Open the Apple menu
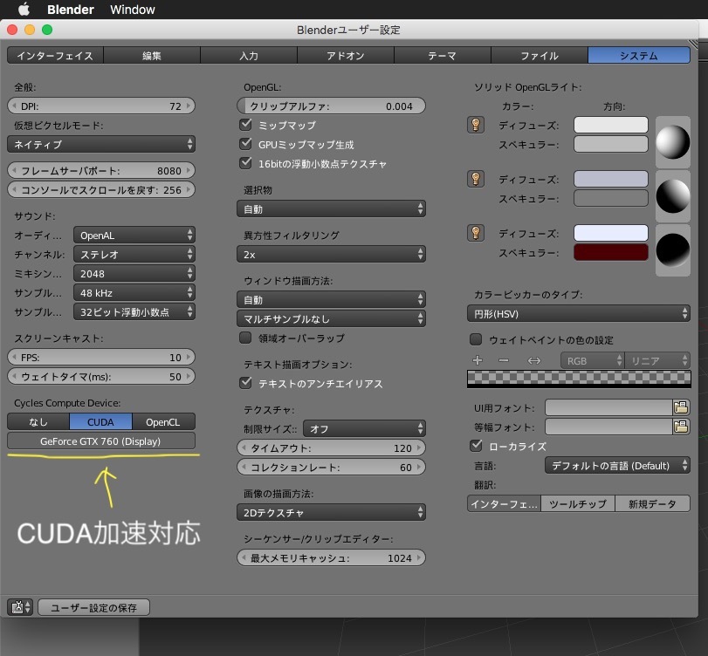 pyautogui.click(x=24, y=9)
